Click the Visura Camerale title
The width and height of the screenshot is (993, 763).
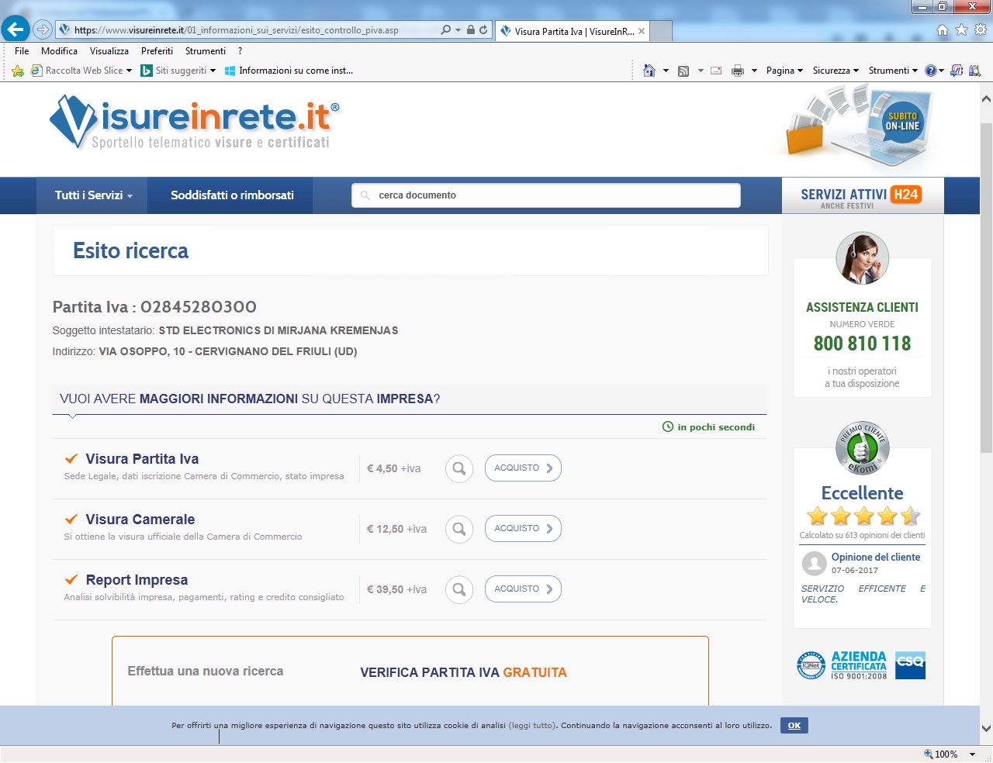140,520
